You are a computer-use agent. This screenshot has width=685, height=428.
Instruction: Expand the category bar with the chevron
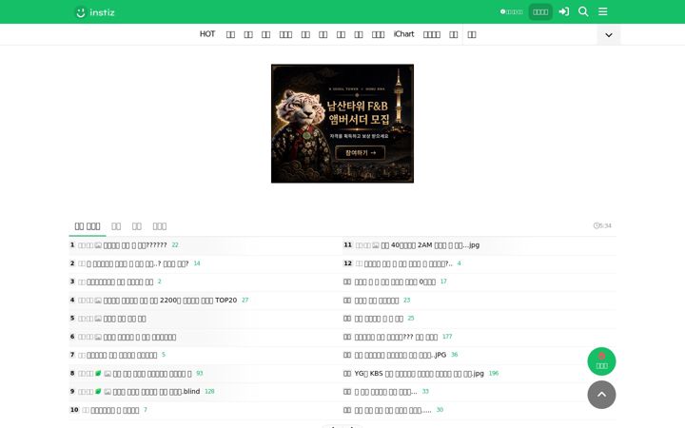(609, 35)
